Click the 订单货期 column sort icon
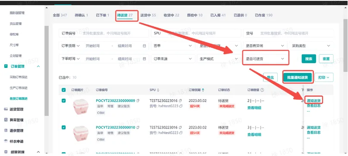 pos(203,90)
